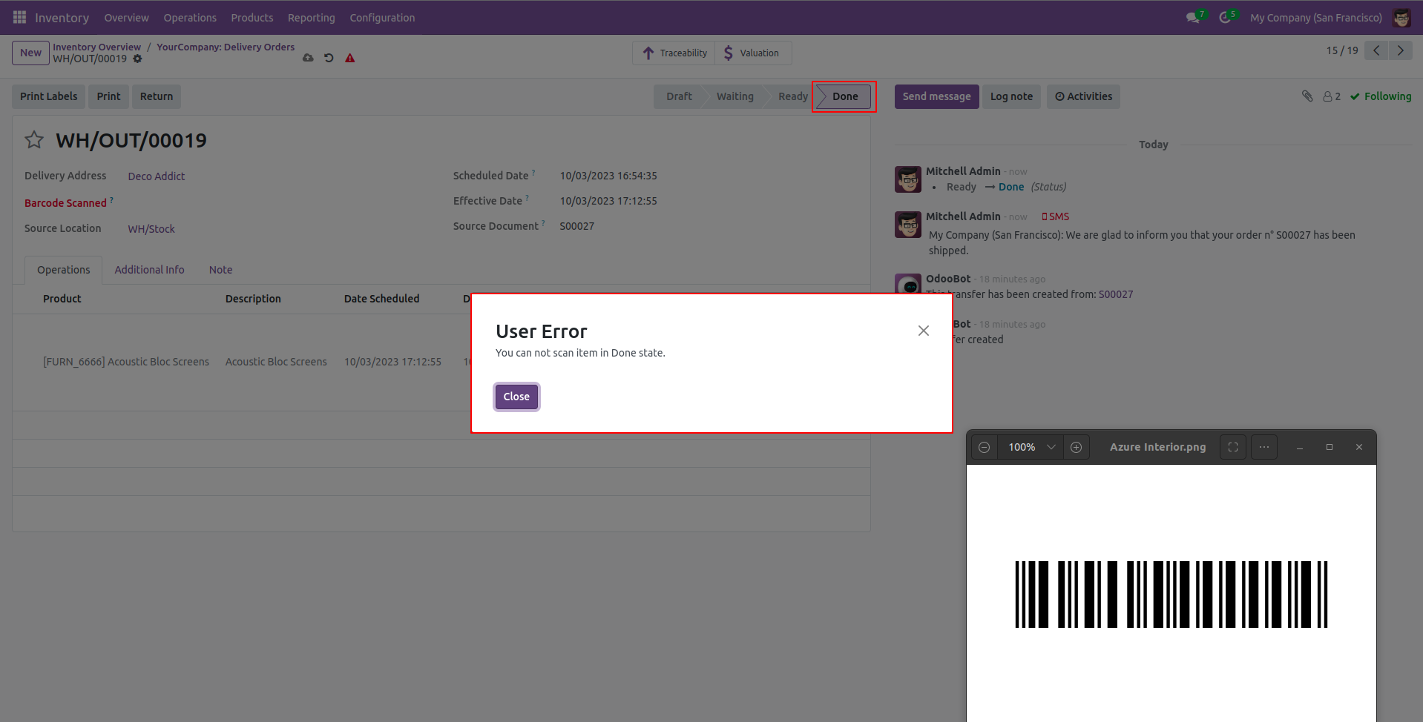Close the User Error dialog with X
1423x722 pixels.
(924, 331)
